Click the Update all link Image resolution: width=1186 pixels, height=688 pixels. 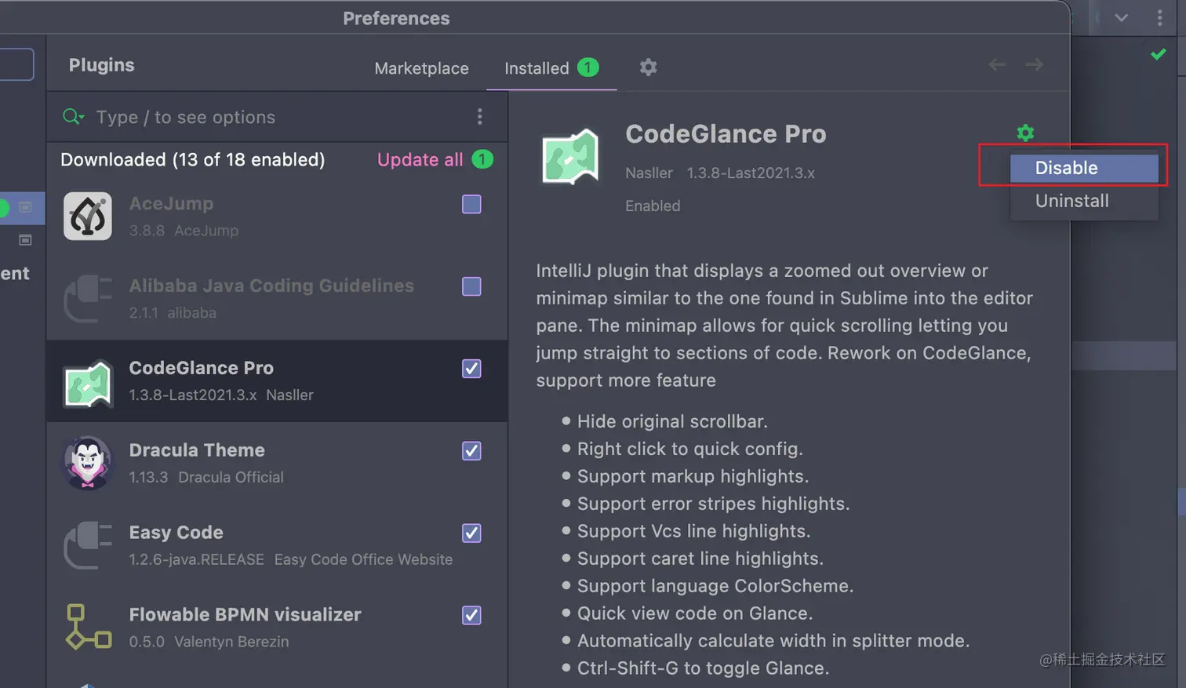[420, 159]
